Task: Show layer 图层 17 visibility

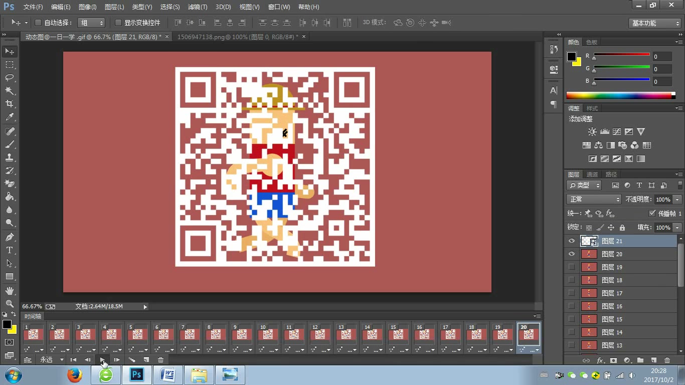Action: [572, 293]
